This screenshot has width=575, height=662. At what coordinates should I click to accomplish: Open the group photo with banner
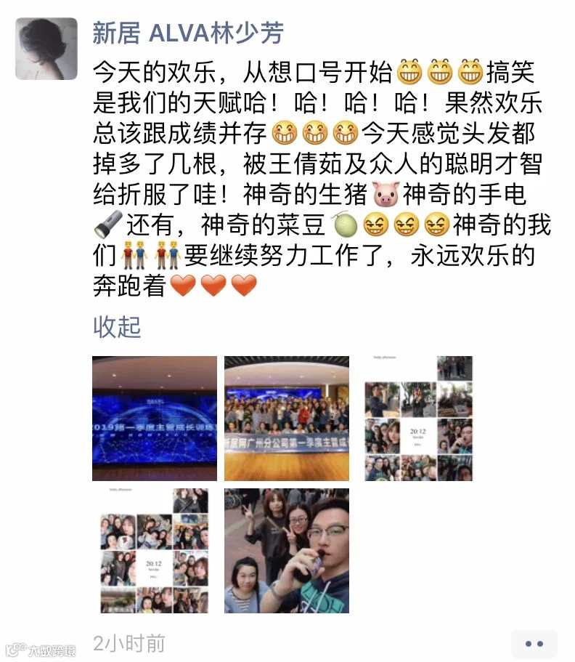point(287,419)
